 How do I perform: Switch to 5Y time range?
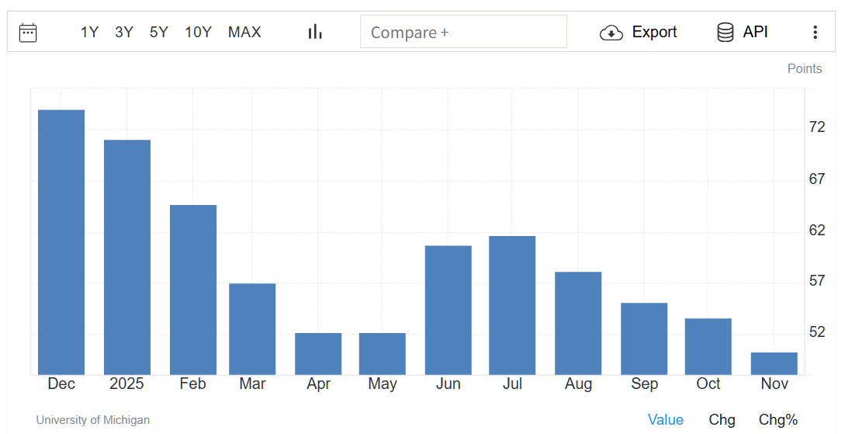click(x=158, y=32)
